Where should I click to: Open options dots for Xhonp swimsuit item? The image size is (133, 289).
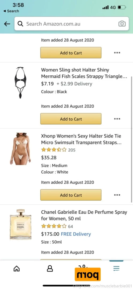click(x=117, y=195)
